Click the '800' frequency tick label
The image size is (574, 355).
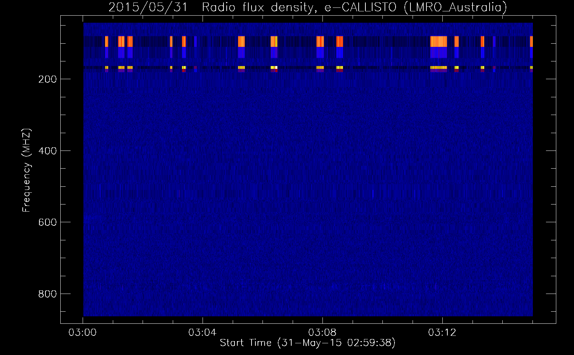pos(48,294)
